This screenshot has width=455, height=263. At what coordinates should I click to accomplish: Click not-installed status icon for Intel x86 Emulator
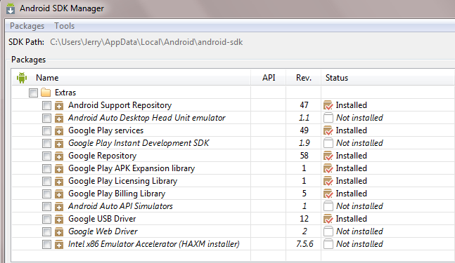pos(328,244)
